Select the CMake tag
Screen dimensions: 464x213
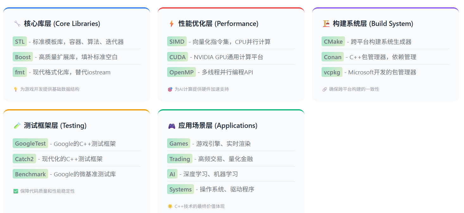coord(333,41)
